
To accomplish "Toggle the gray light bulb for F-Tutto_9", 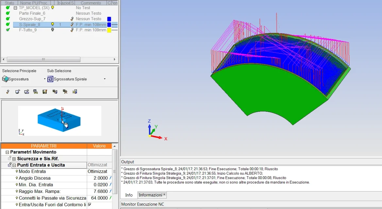I will coord(52,30).
